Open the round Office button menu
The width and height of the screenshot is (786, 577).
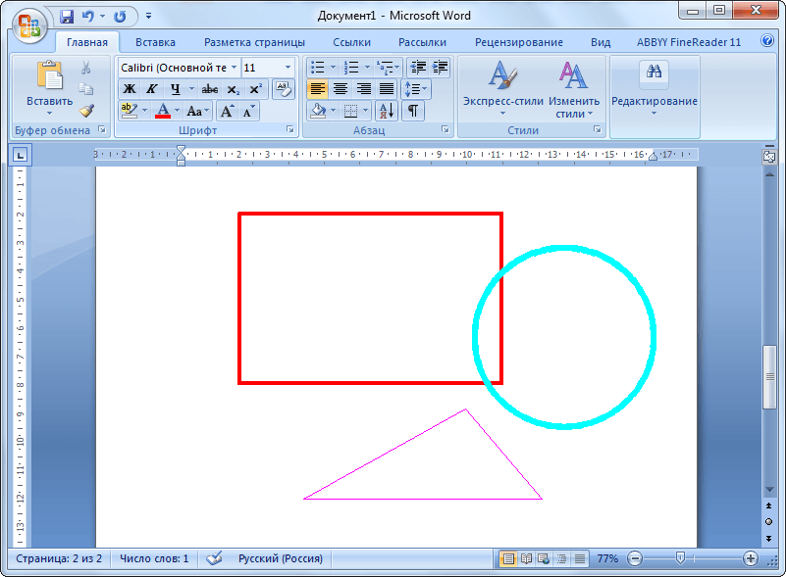(x=29, y=24)
